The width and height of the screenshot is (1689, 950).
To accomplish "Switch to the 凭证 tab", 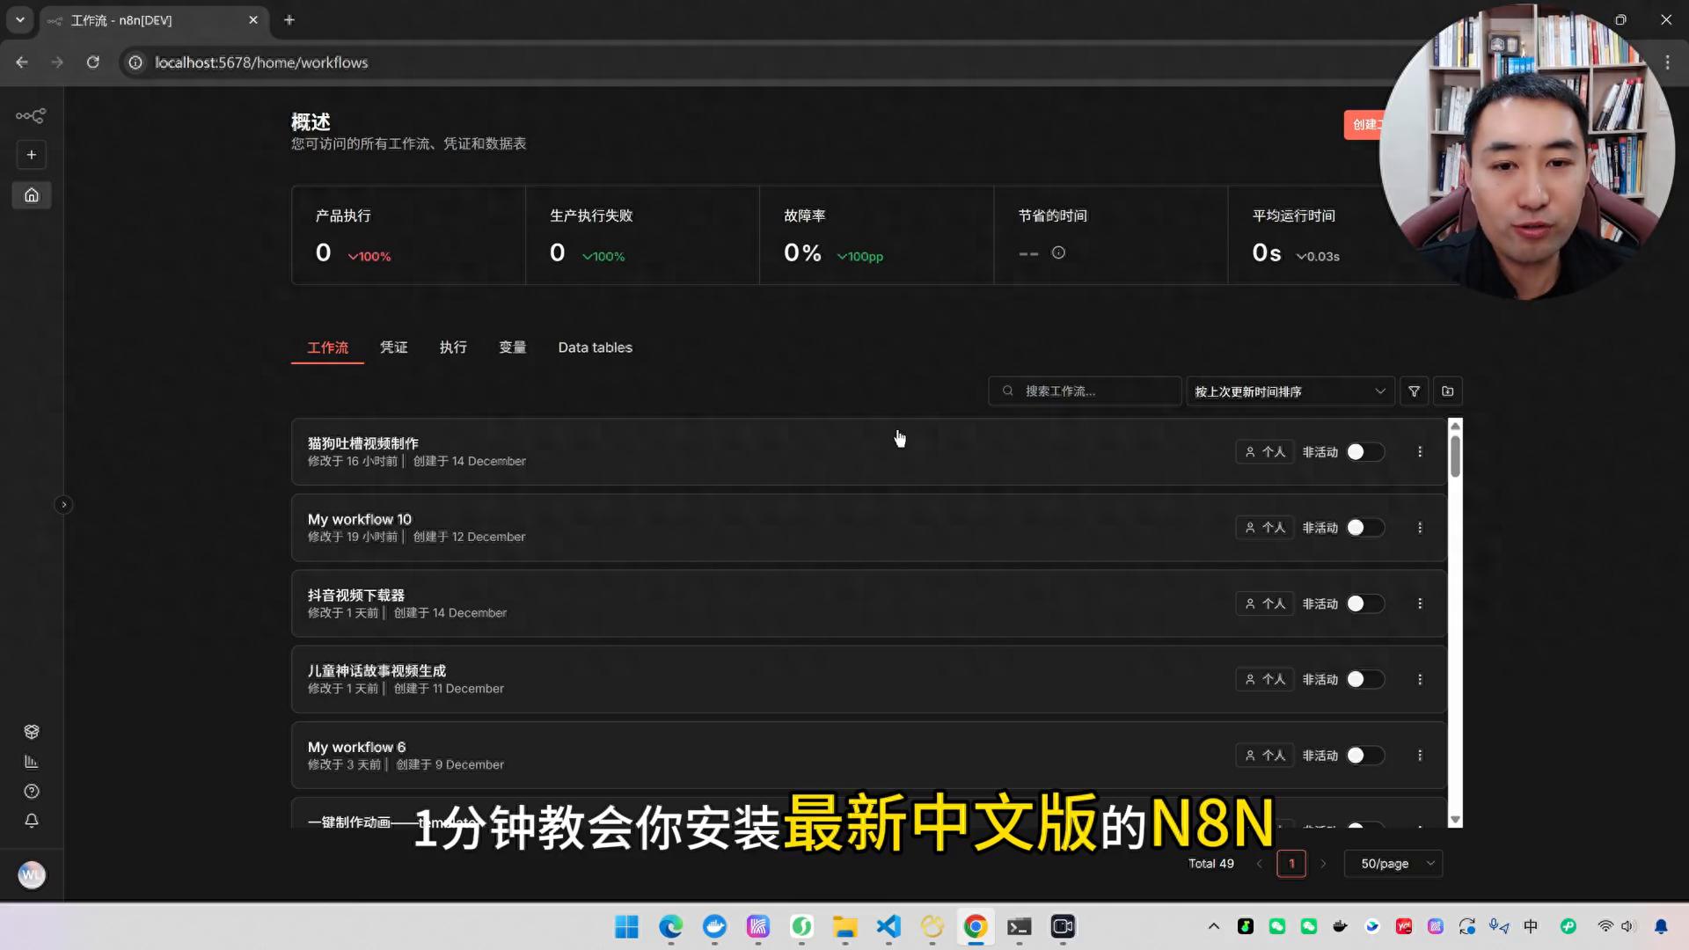I will pyautogui.click(x=393, y=347).
